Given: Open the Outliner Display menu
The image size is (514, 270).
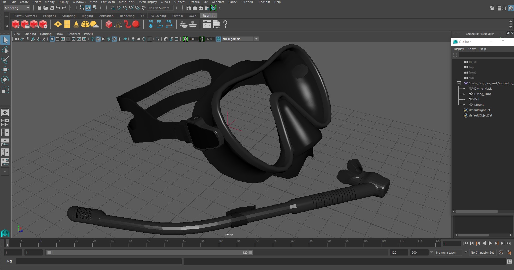Looking at the screenshot, I should [x=459, y=49].
